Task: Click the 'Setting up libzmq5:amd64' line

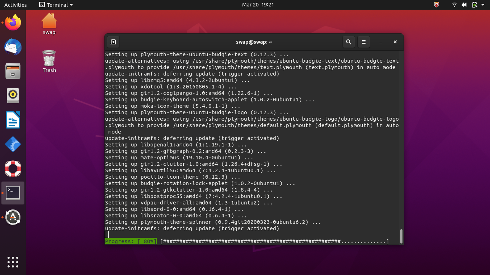Action: 178,80
